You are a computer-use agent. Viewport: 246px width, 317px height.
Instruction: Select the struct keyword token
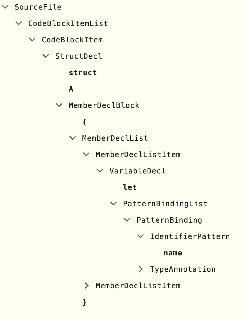83,72
